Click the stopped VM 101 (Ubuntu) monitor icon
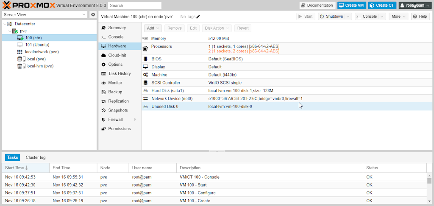This screenshot has width=434, height=206. [x=20, y=45]
